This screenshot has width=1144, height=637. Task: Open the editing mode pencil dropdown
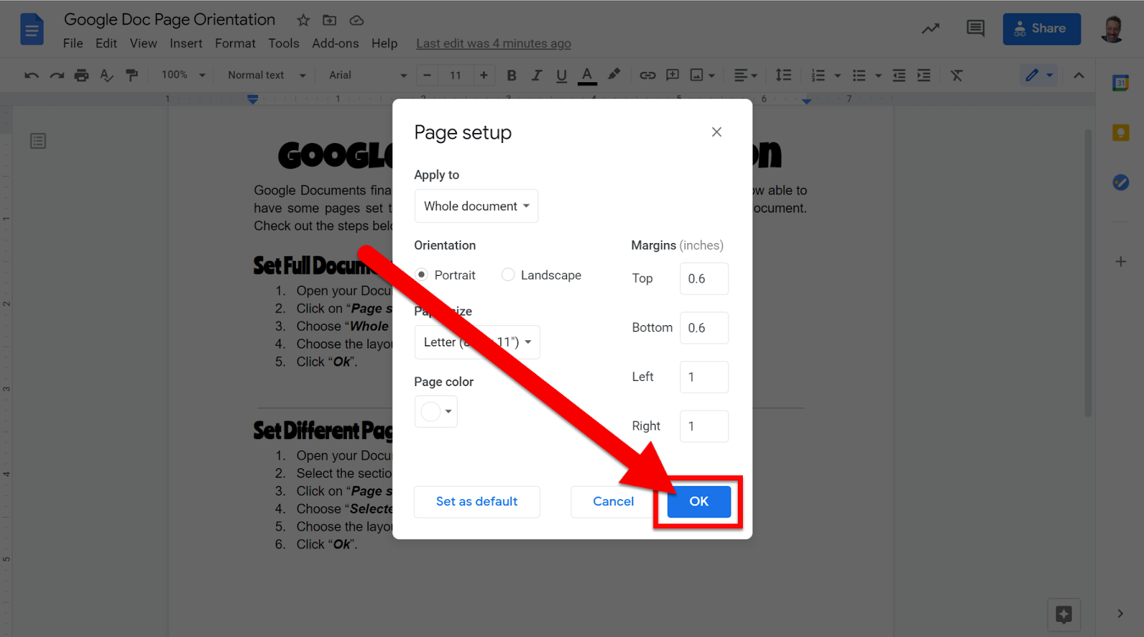pyautogui.click(x=1039, y=75)
